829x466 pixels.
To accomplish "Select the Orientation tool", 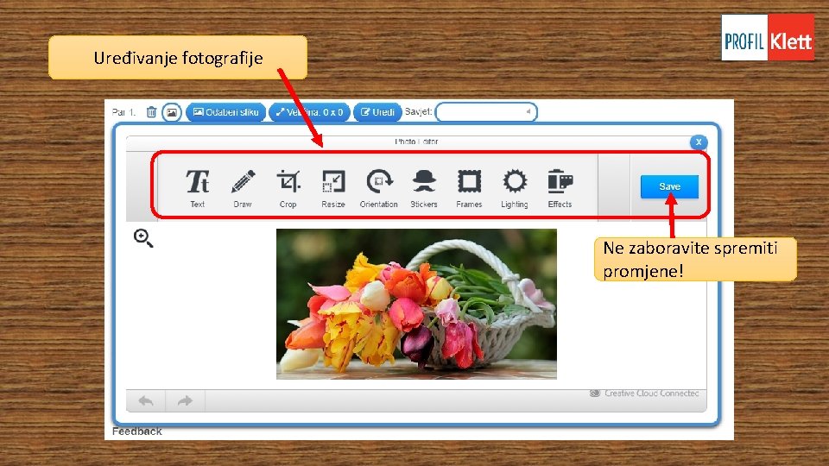I will [x=378, y=188].
